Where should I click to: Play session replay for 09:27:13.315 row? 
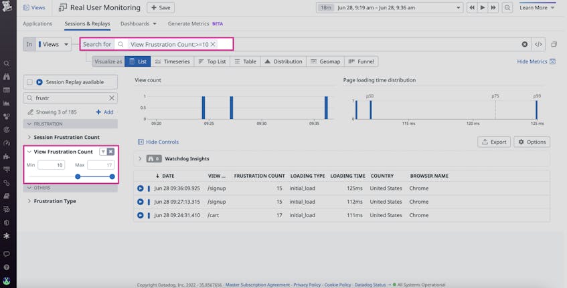(141, 202)
